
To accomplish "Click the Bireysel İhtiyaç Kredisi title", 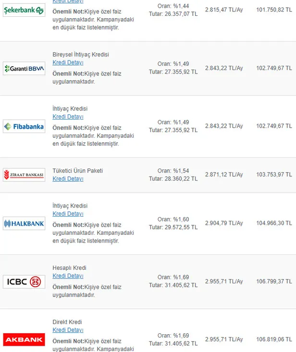I will pyautogui.click(x=81, y=55).
